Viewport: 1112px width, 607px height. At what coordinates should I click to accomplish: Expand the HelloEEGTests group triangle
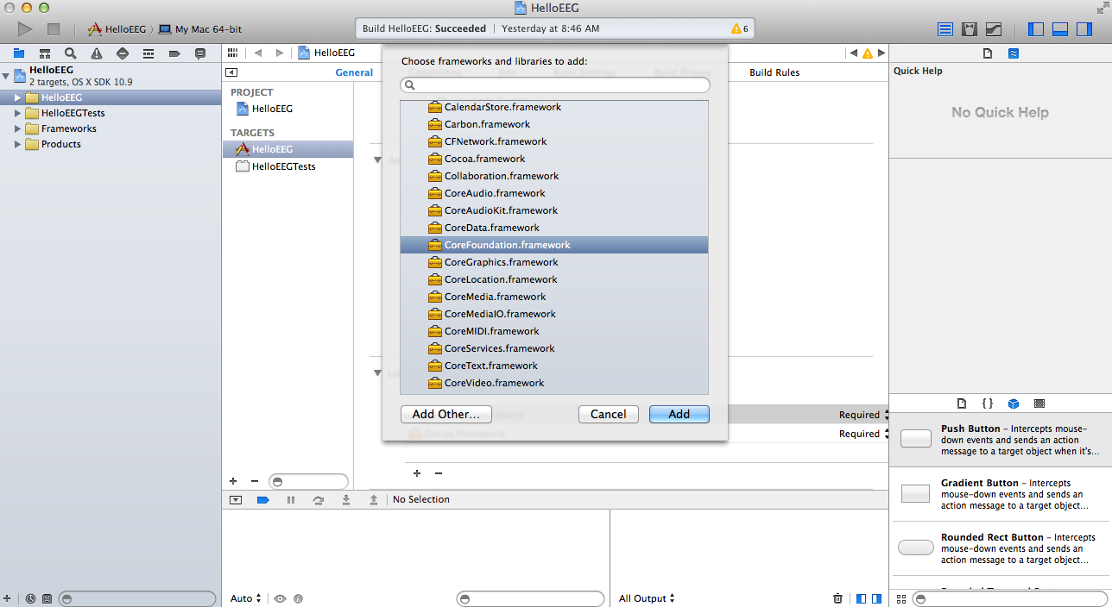click(17, 113)
